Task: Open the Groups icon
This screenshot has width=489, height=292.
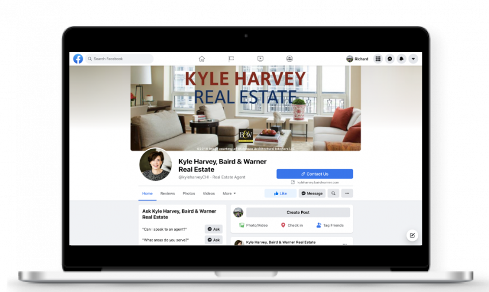Action: (x=290, y=59)
